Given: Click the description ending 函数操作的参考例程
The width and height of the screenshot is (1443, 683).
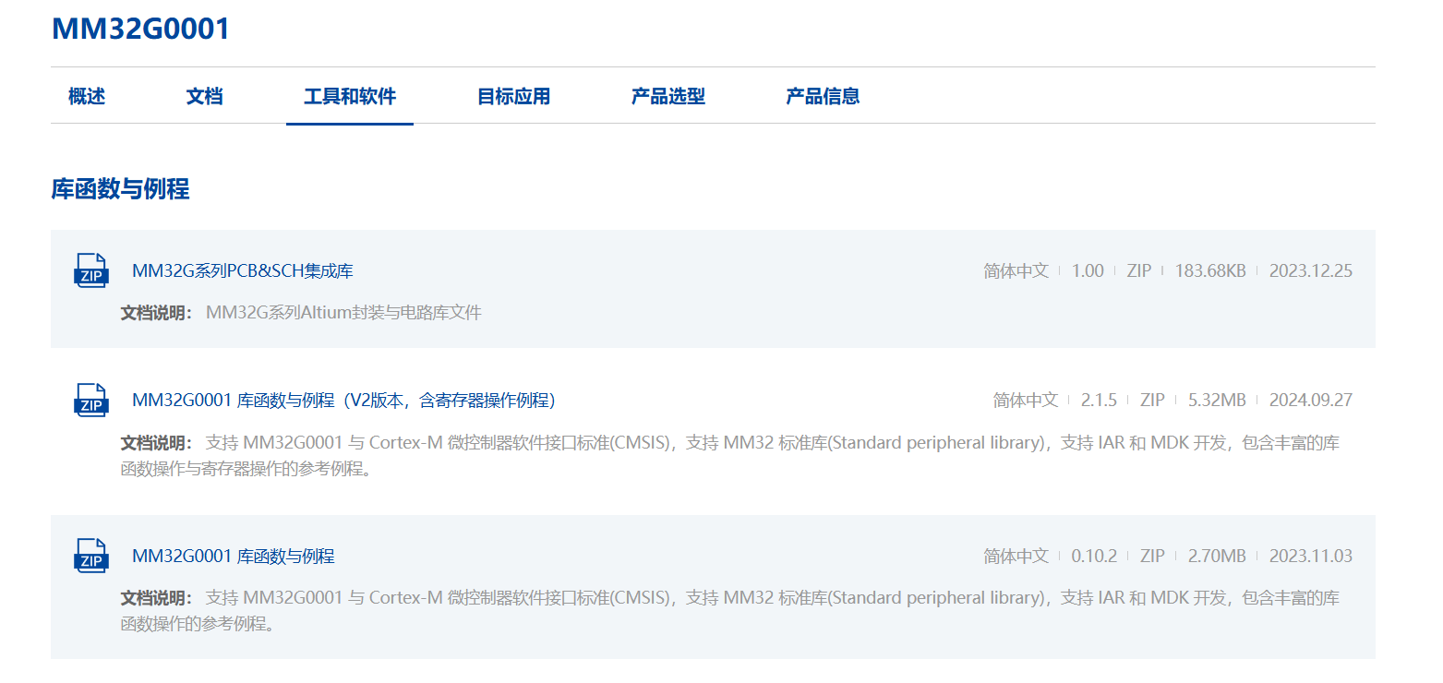Looking at the screenshot, I should [729, 610].
